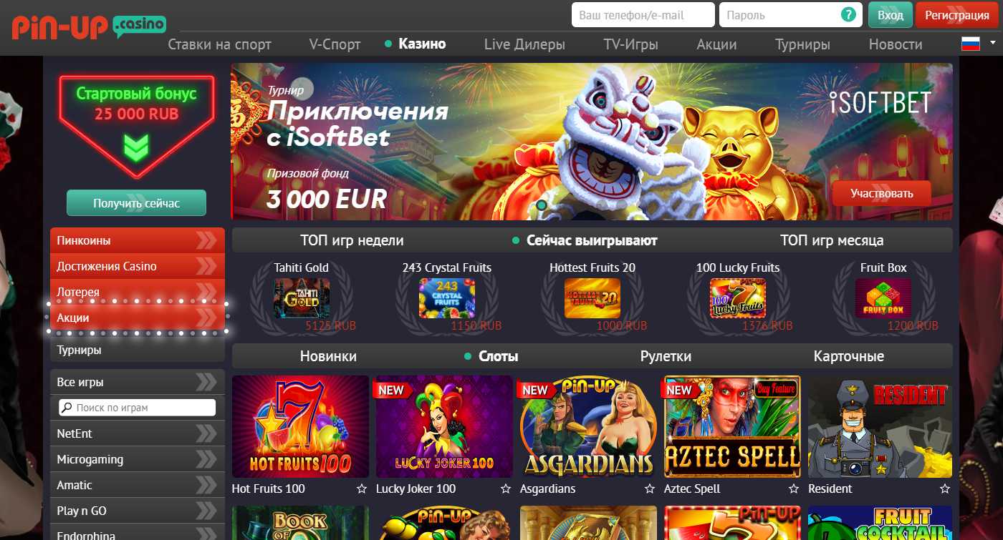Click green arrow in starter bonus badge
The width and height of the screenshot is (1003, 540).
tap(136, 147)
